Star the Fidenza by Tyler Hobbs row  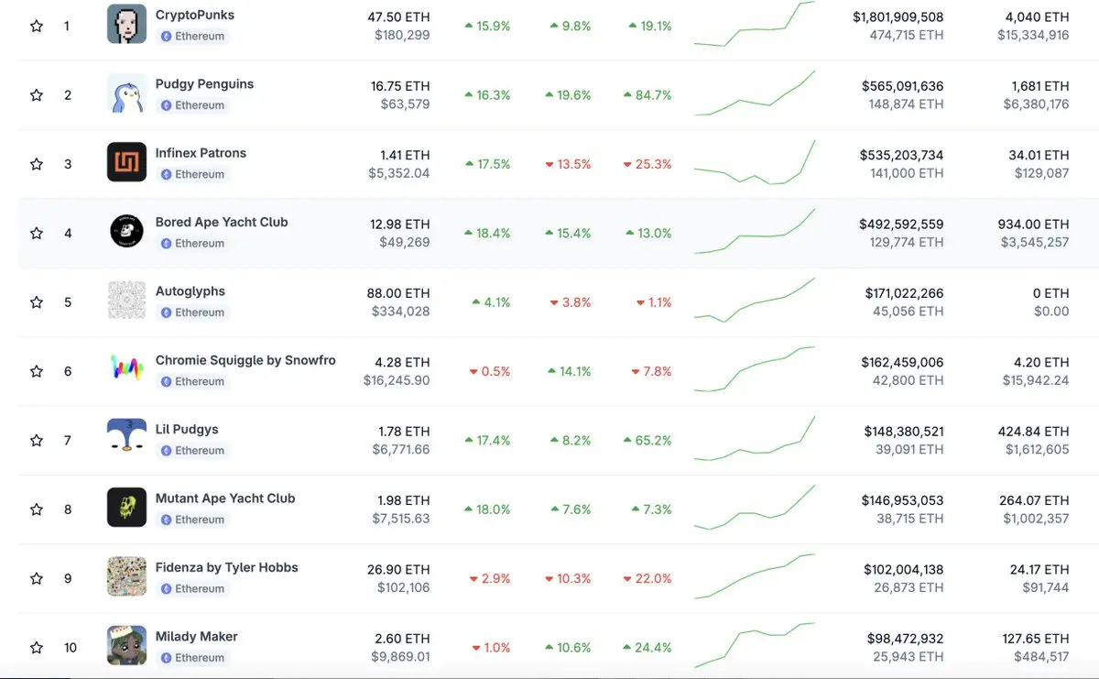click(37, 578)
